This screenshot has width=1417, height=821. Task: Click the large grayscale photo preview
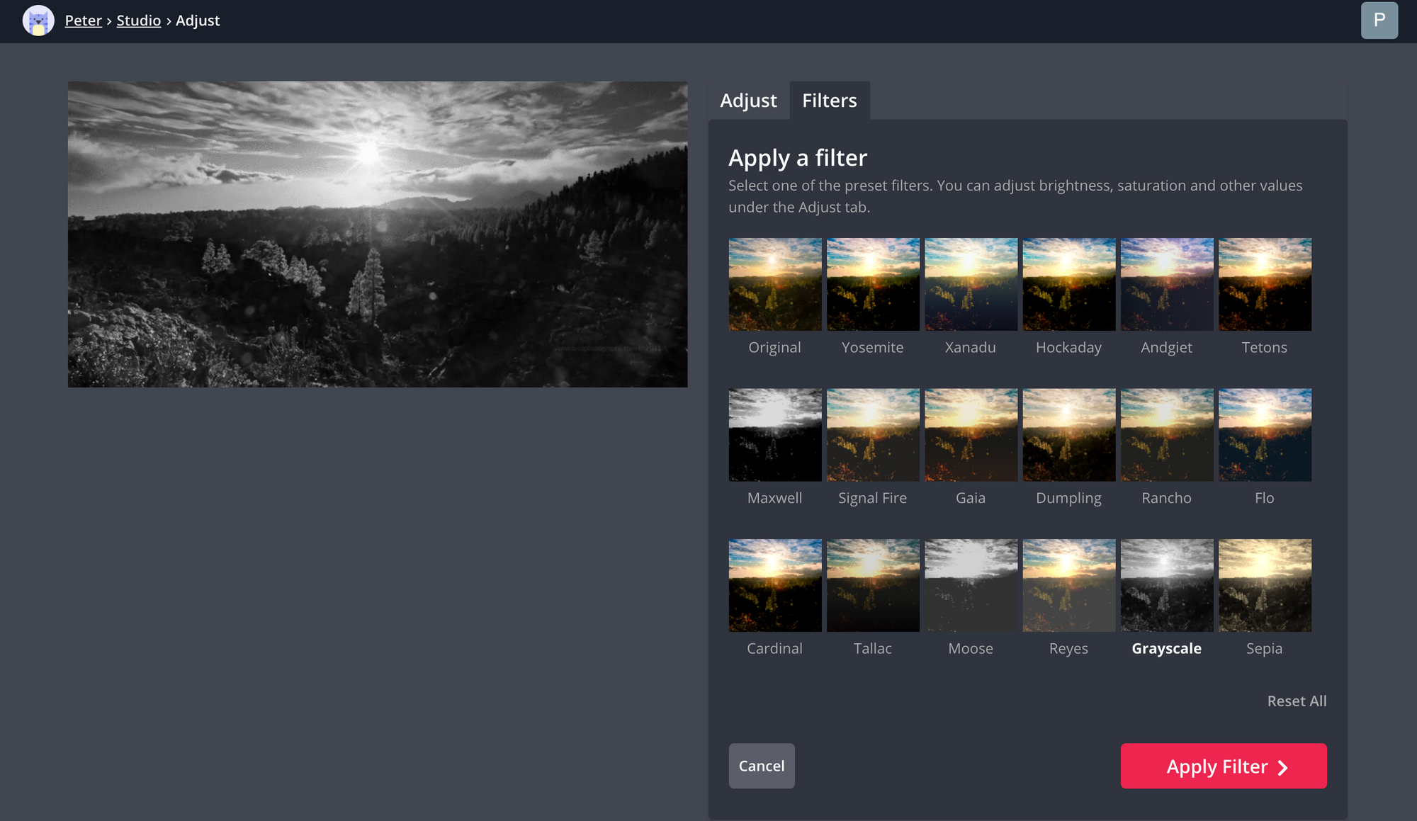pos(378,234)
